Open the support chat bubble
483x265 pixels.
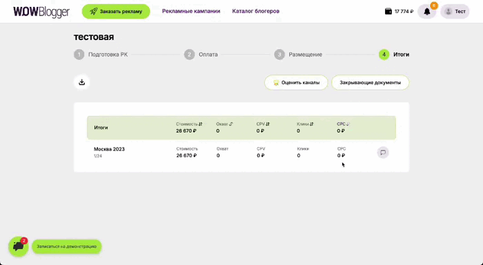(x=18, y=246)
